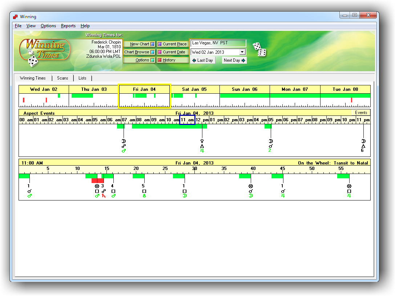395x296 pixels.
Task: Switch to the Lists tab
Action: pos(82,78)
